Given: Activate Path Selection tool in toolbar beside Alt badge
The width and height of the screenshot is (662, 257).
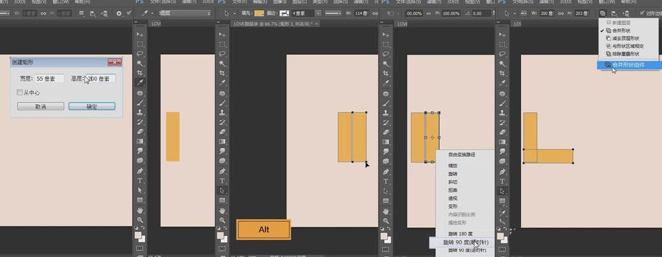Looking at the screenshot, I should pos(222,191).
